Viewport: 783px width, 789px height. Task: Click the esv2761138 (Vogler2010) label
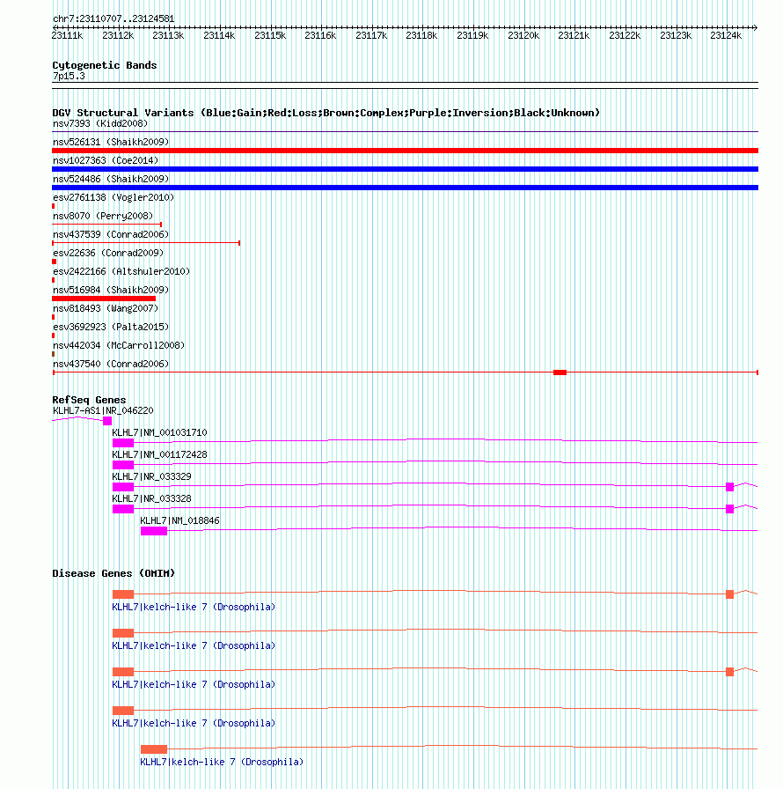tap(113, 198)
